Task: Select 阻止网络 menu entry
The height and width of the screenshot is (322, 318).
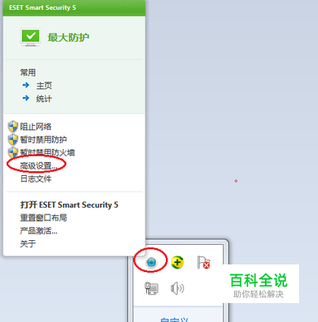Action: (x=36, y=127)
